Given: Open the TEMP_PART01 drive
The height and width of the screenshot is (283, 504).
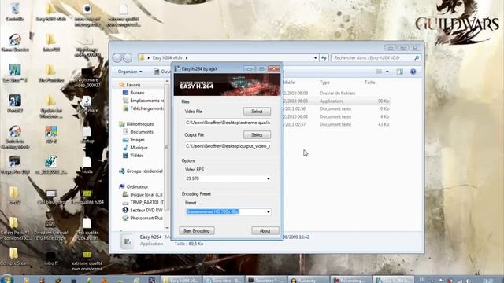Looking at the screenshot, I should point(143,203).
